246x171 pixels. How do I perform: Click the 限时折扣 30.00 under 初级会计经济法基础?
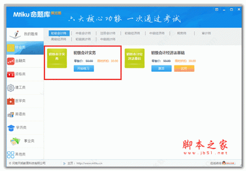click(x=185, y=61)
